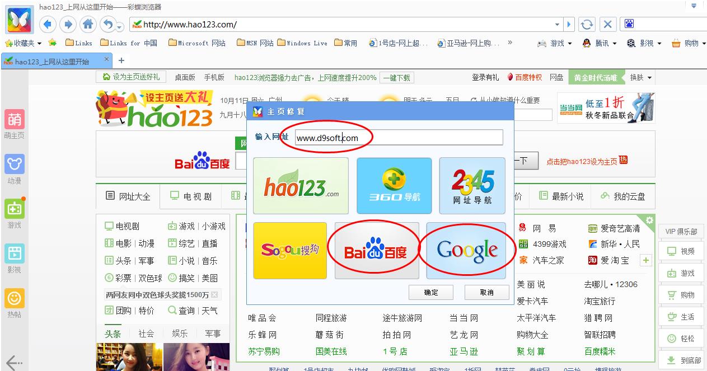Open the Links for 中国 bookmark folder

pyautogui.click(x=129, y=43)
